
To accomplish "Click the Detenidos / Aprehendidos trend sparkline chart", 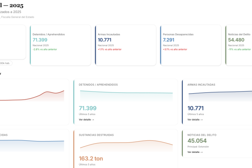I will point(126,96).
